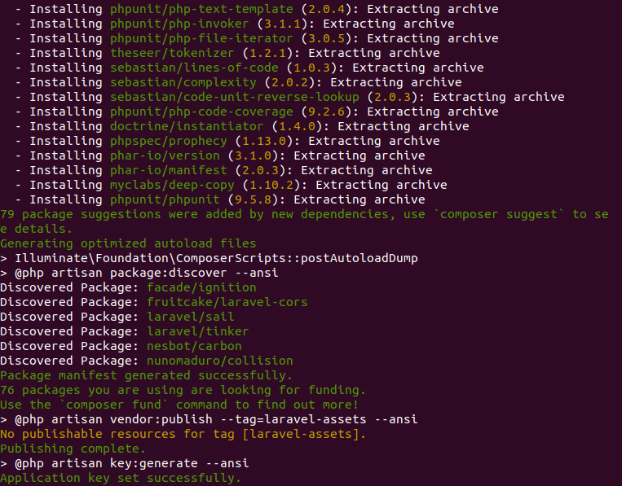Click the 'Publishing complete.' line
Screen dimensions: 622x486
coord(73,449)
